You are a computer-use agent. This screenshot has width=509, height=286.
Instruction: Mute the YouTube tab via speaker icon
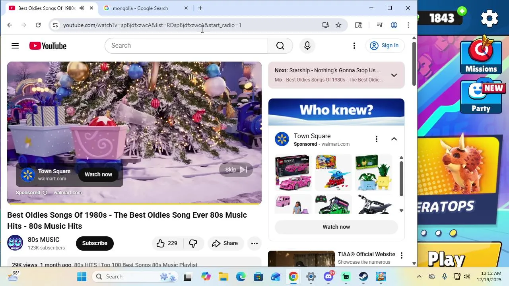coord(82,8)
